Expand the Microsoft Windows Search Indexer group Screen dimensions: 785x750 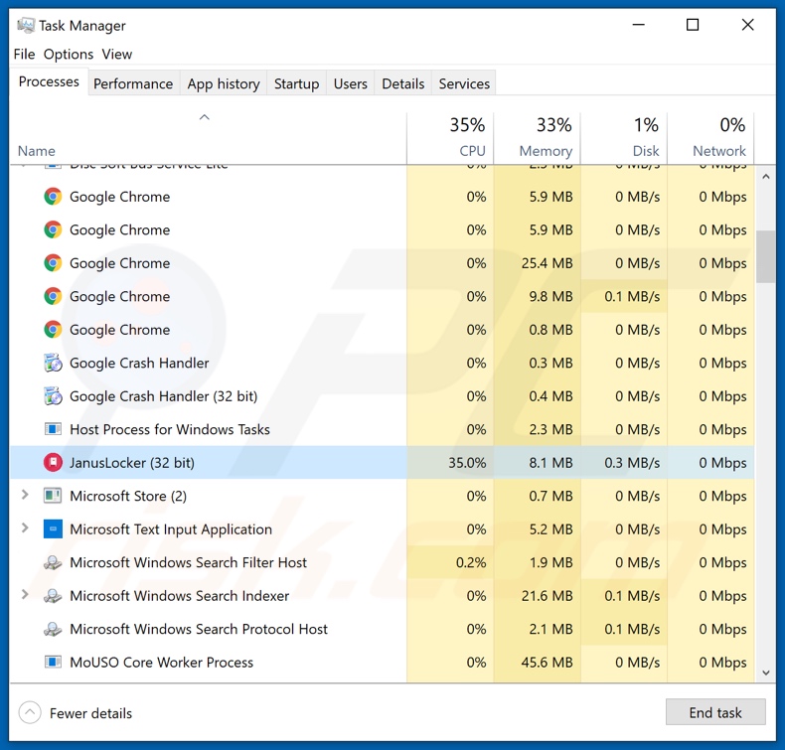point(25,594)
